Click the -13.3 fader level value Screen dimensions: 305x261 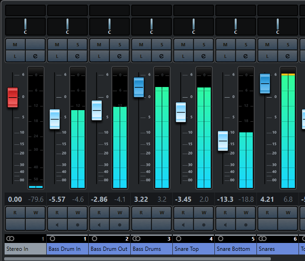click(225, 199)
